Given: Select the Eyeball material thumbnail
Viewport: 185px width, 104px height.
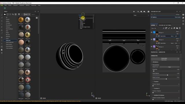Looking at the screenshot, I should 28,80.
